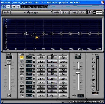Open the filter Type selector for band 6
Image resolution: width=105 pixels, height=104 pixels.
tap(30, 78)
